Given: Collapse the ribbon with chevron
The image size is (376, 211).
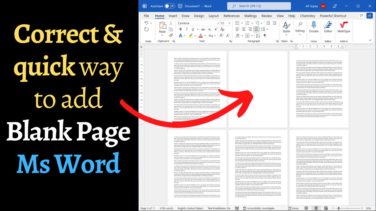Looking at the screenshot, I should point(370,40).
